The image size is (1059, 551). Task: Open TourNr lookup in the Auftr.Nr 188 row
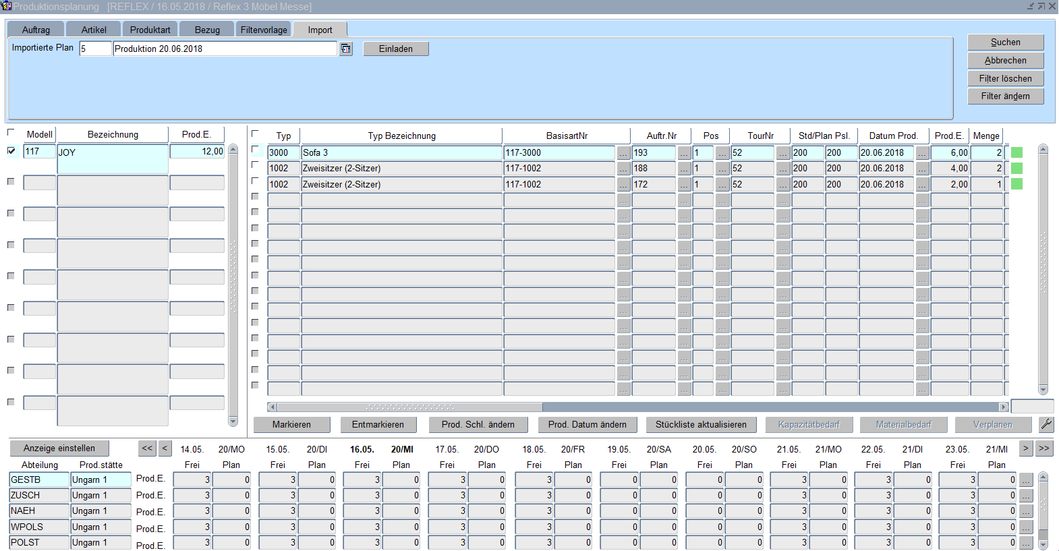coord(782,169)
